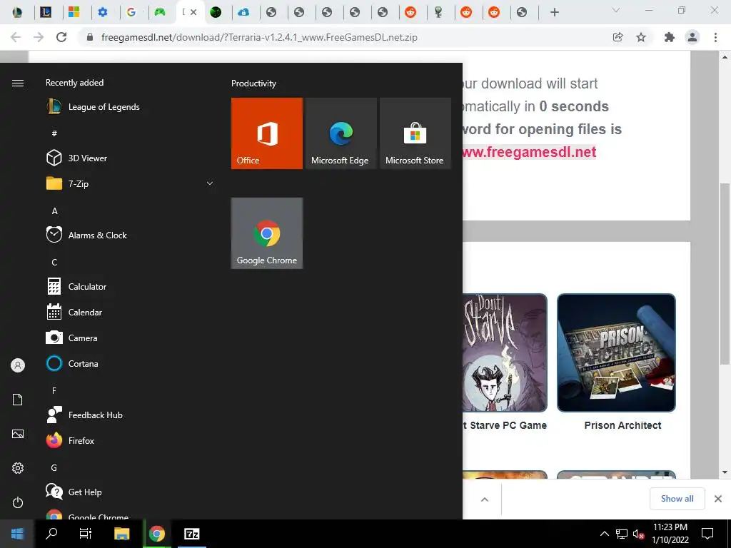Click the Power button in Start sidebar
Image resolution: width=731 pixels, height=548 pixels.
pos(18,502)
